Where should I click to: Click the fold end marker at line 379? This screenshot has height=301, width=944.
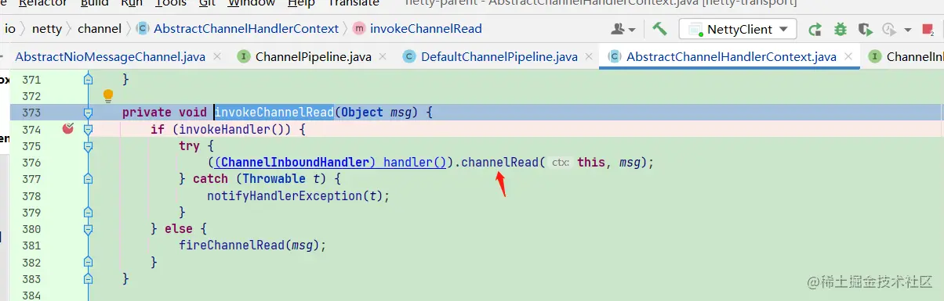pos(88,212)
